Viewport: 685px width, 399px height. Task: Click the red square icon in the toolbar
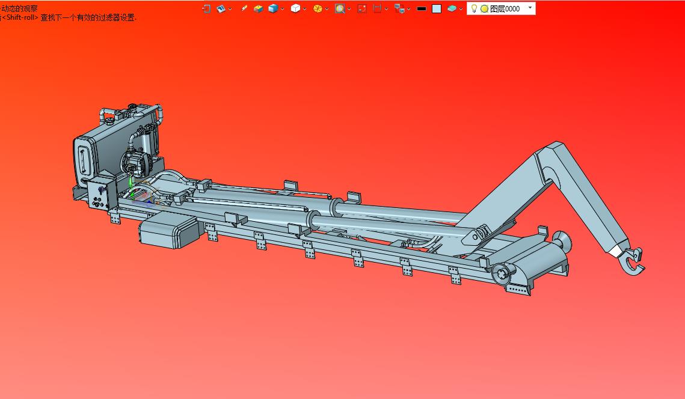click(x=362, y=8)
